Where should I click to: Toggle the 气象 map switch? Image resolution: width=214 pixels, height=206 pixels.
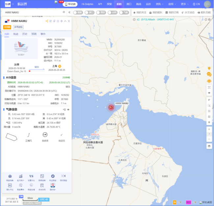(x=124, y=13)
